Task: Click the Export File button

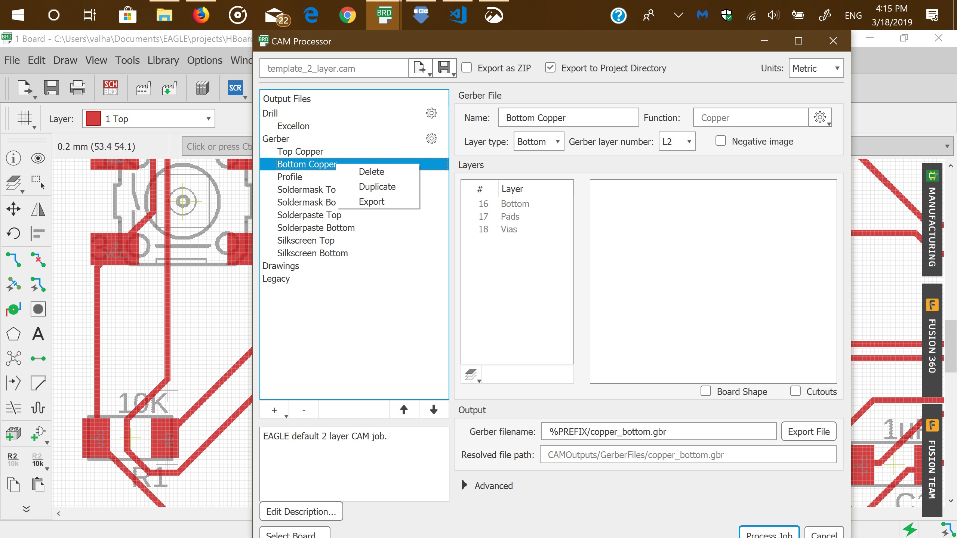Action: coord(809,432)
